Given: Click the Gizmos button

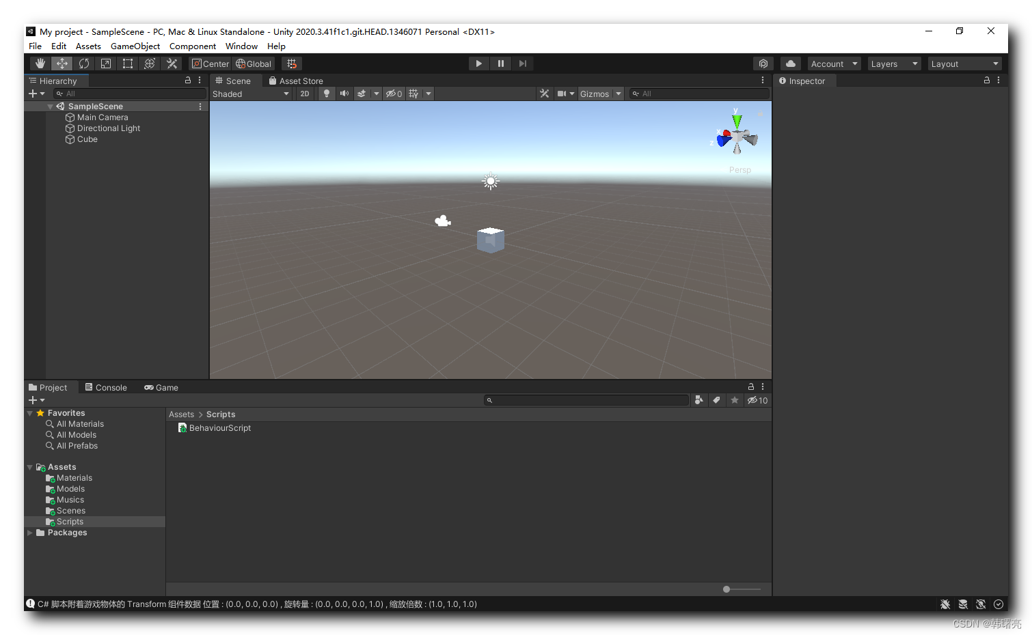Looking at the screenshot, I should coord(595,94).
